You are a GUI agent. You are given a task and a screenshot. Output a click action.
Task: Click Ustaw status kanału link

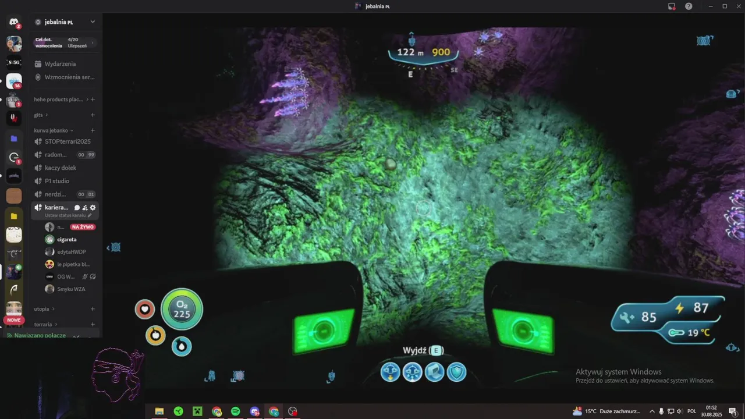click(x=68, y=215)
